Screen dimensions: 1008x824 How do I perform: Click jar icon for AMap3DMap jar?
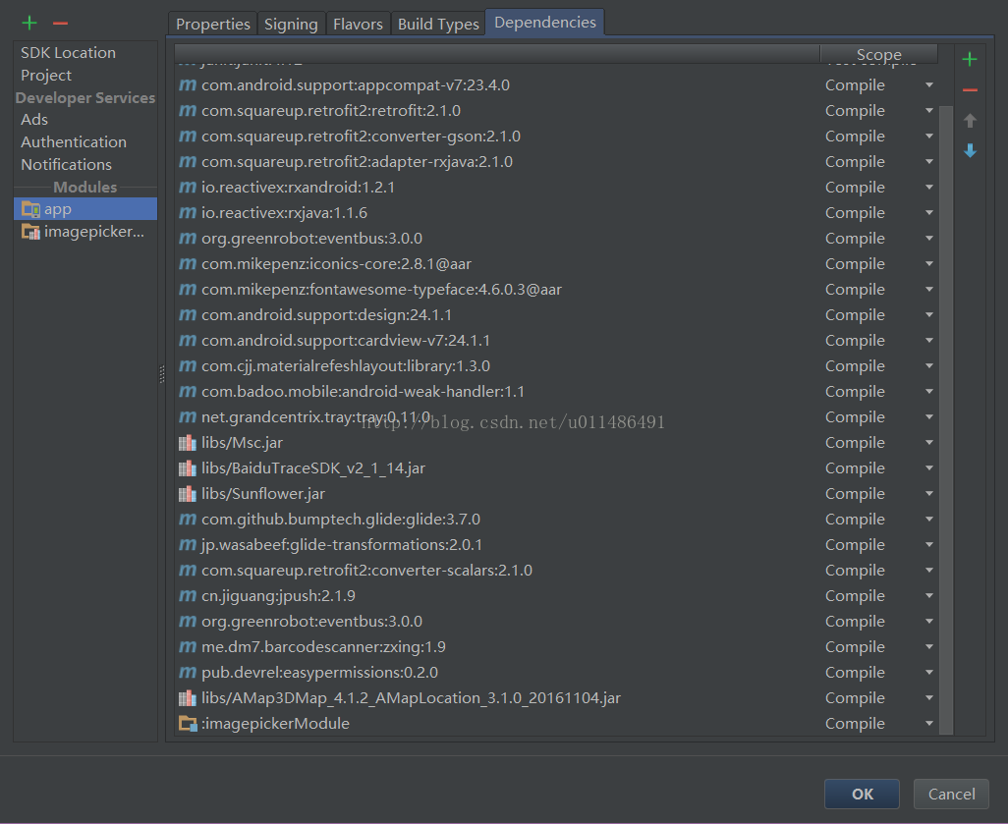click(x=187, y=697)
